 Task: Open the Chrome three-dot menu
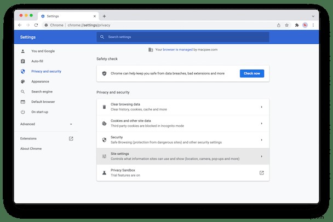[x=313, y=25]
